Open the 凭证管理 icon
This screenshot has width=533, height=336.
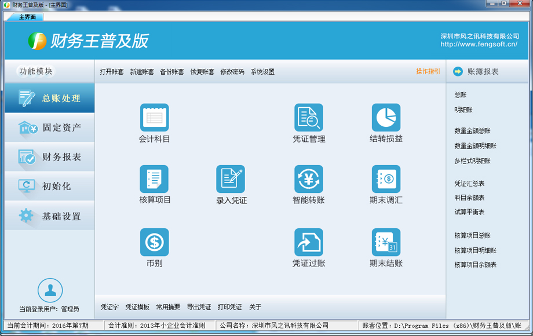click(308, 118)
